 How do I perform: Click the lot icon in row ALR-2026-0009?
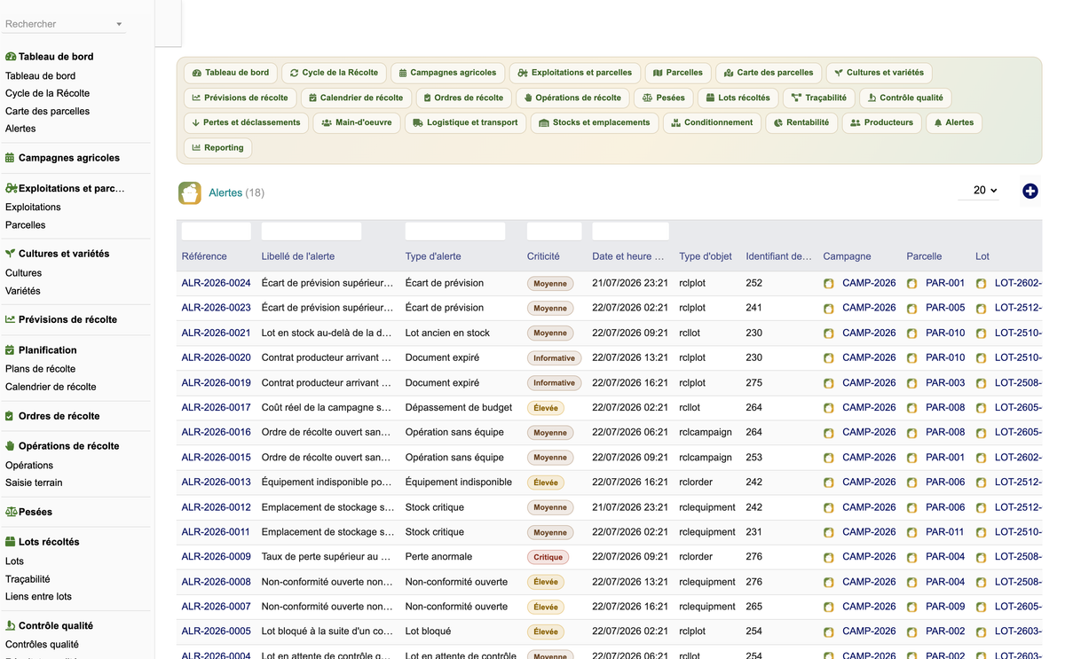tap(982, 557)
